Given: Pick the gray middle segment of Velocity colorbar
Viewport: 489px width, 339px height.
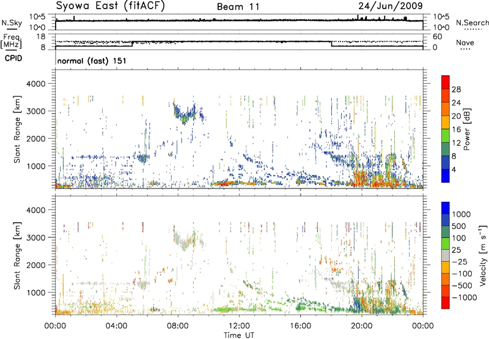Looking at the screenshot, I should coord(446,256).
